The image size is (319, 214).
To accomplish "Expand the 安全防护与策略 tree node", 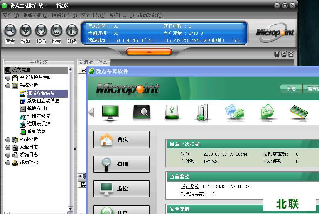I will click(8, 78).
